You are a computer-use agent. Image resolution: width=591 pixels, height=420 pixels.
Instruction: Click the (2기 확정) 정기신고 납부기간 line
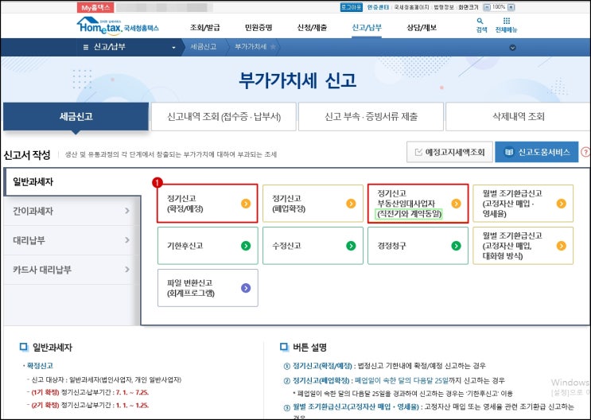point(90,406)
